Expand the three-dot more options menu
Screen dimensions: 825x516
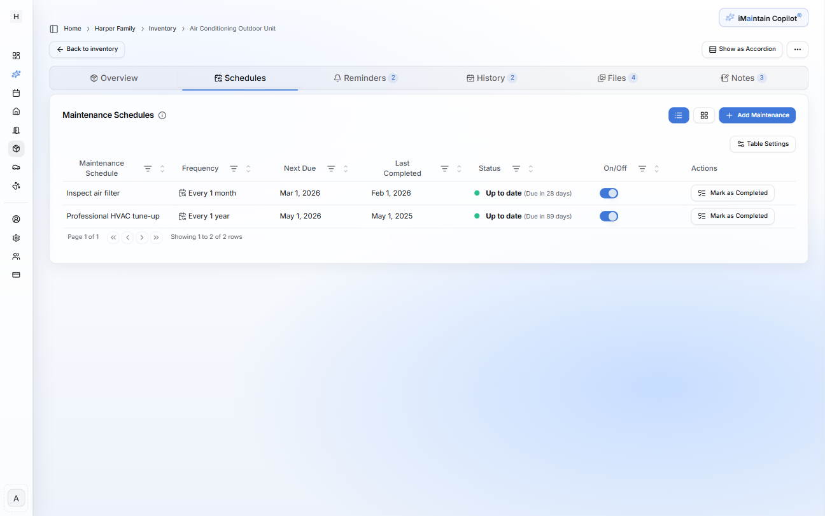pyautogui.click(x=797, y=49)
